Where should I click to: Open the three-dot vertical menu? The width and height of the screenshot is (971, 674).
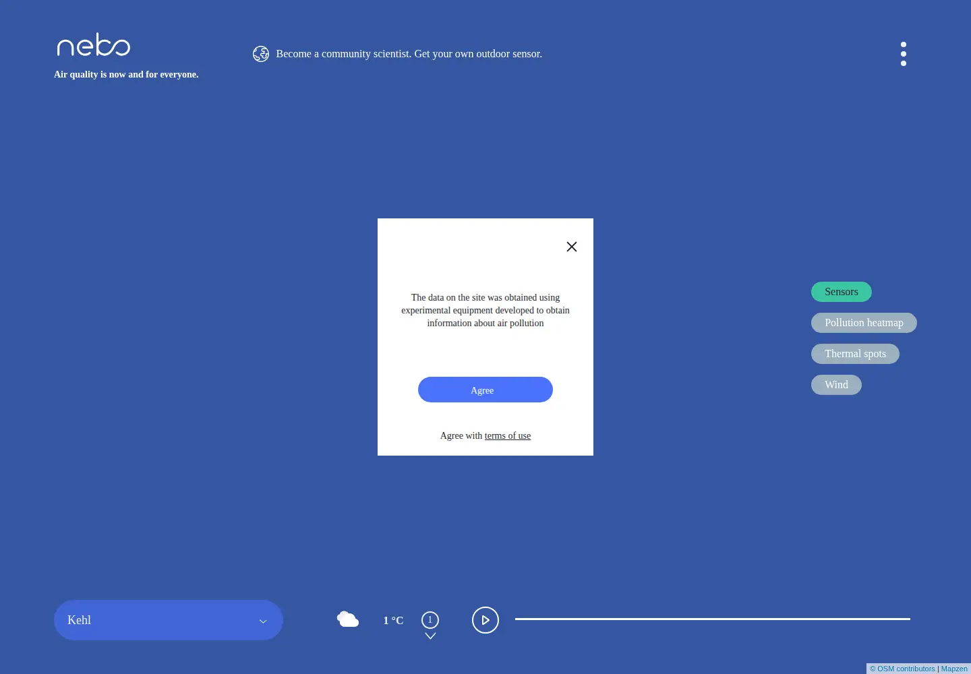(904, 54)
